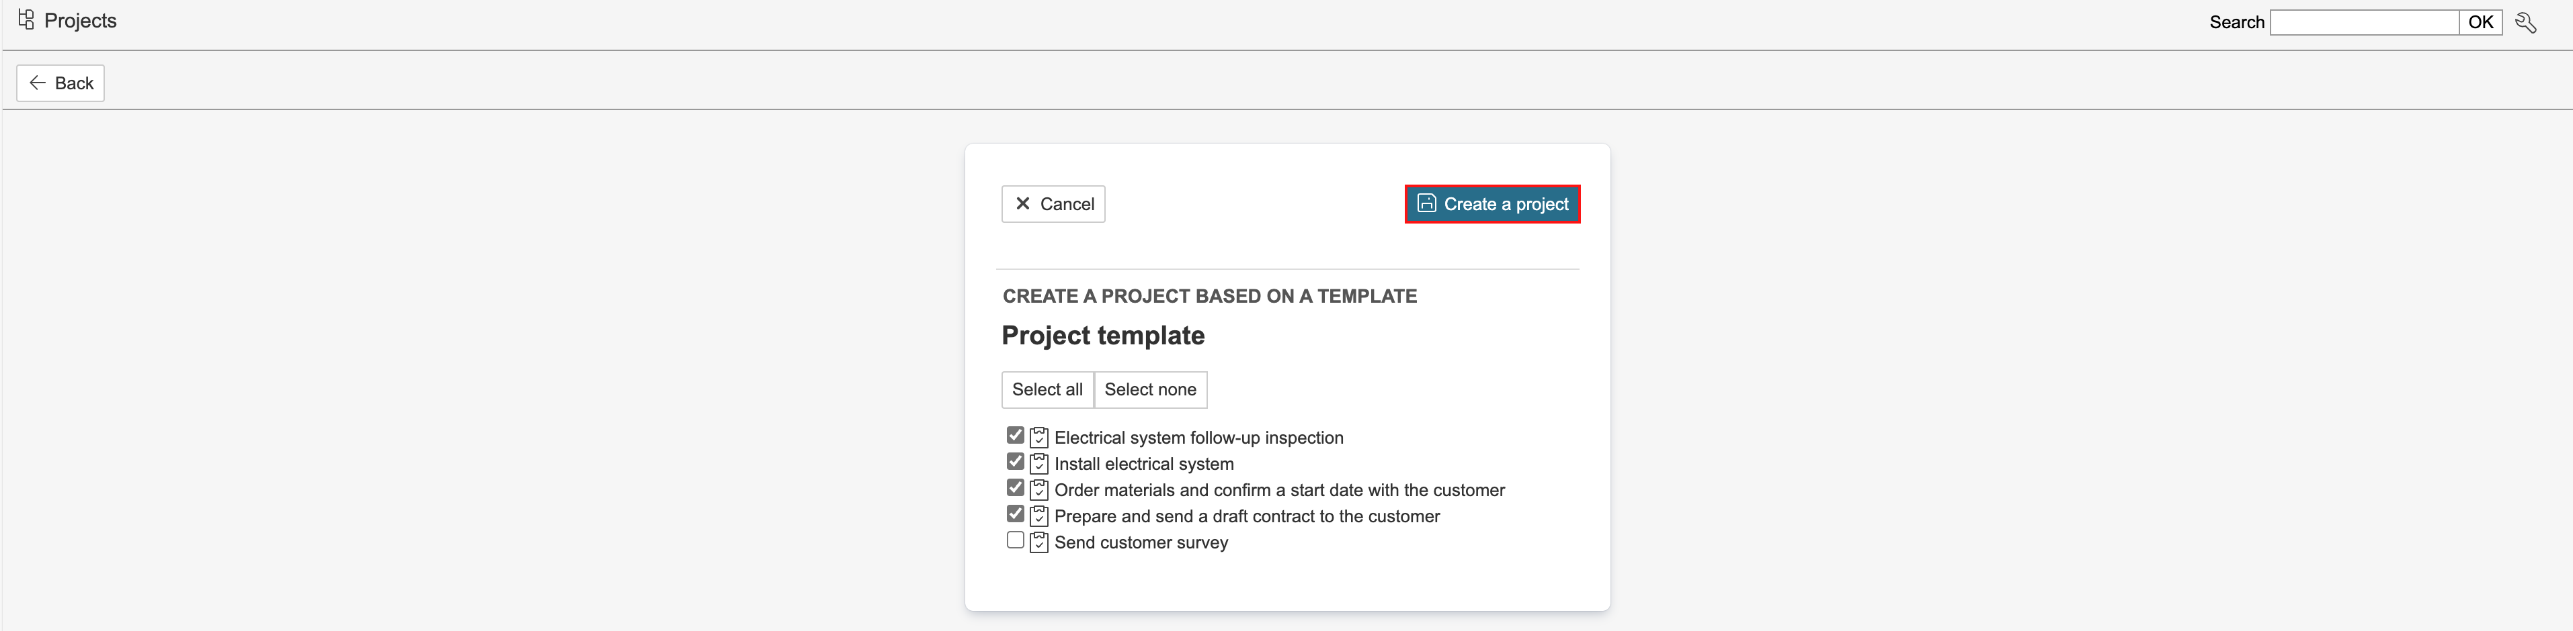Viewport: 2573px width, 631px height.
Task: Click task icon beside Electrical system follow-up inspection
Action: click(x=1038, y=438)
